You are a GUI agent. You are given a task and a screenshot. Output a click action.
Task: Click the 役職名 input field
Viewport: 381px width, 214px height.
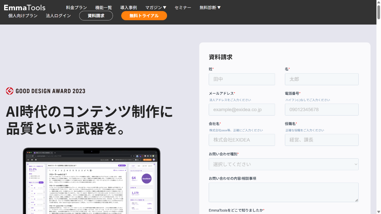322,140
